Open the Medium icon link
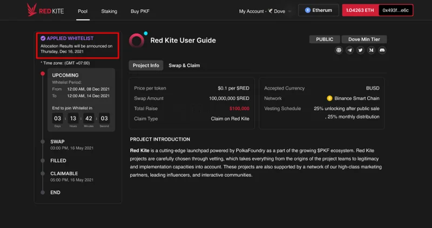 pyautogui.click(x=371, y=50)
